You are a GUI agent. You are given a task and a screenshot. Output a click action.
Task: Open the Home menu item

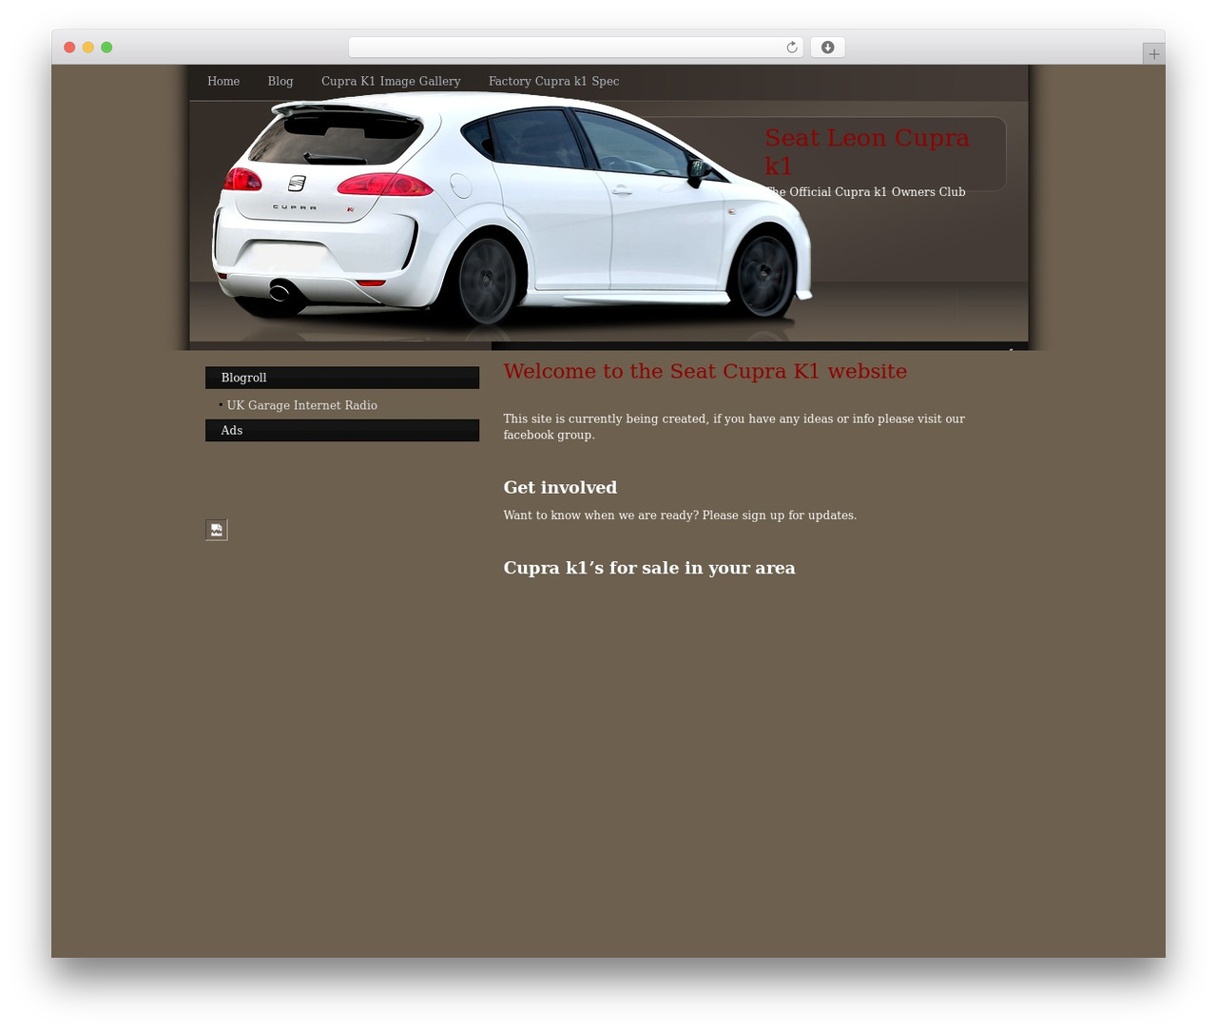click(223, 82)
